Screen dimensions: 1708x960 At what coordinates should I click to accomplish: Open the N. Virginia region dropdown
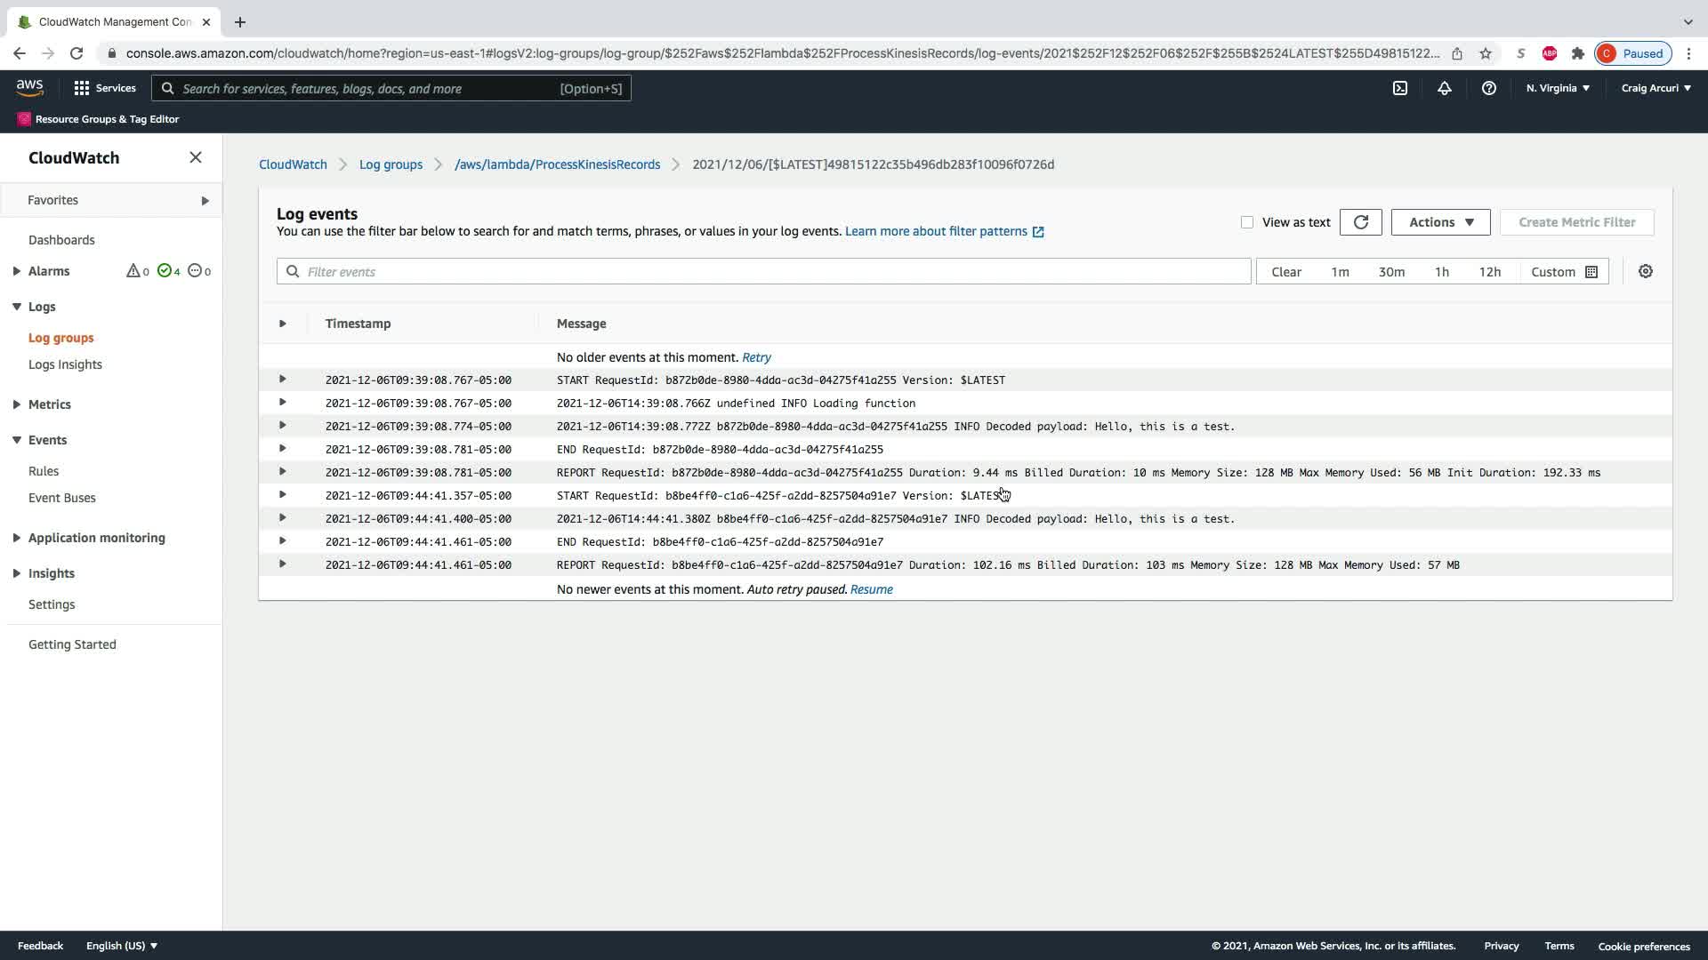1557,88
